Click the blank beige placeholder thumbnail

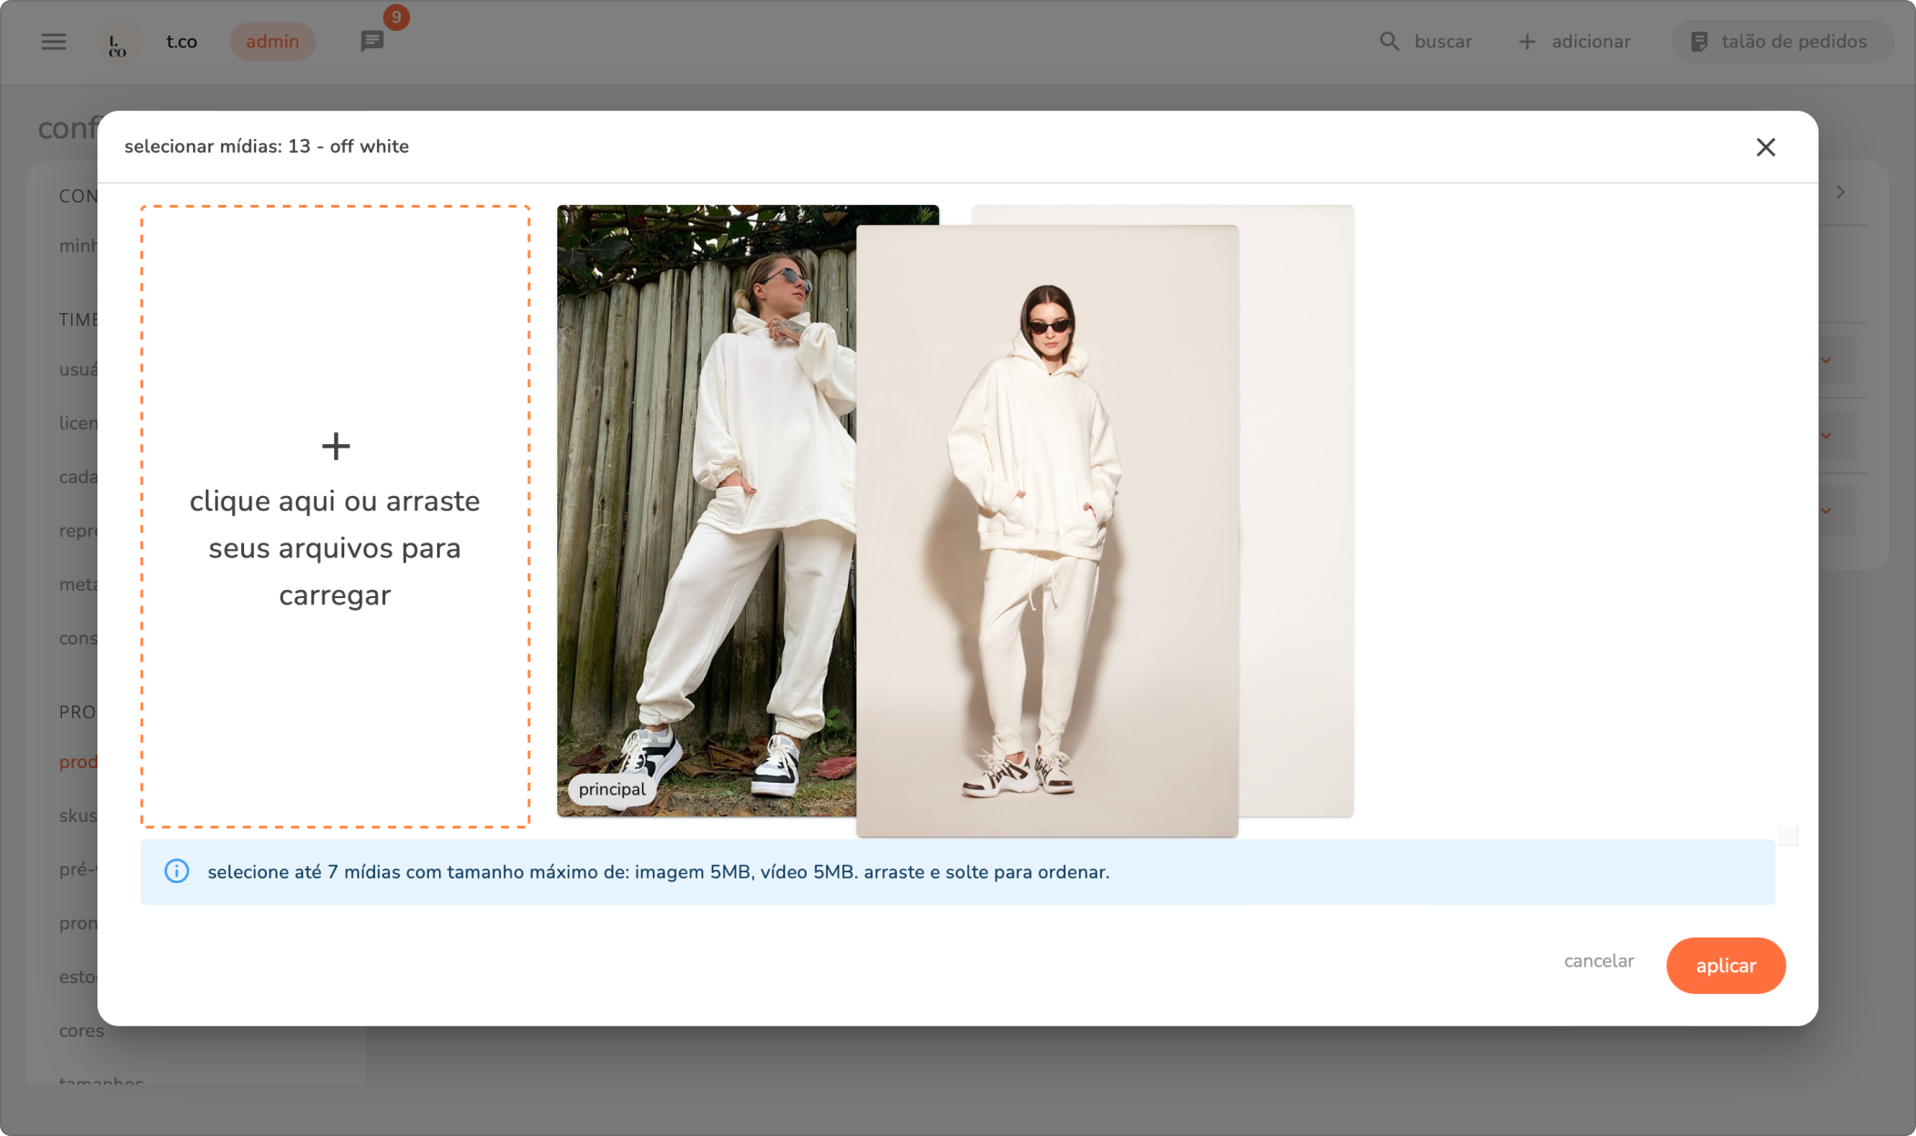pos(1298,510)
